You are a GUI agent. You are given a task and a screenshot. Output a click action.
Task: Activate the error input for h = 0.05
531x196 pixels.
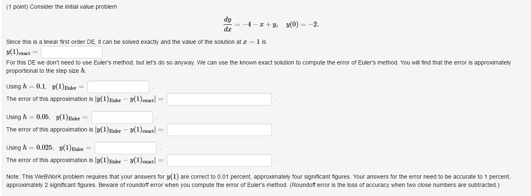coord(220,130)
